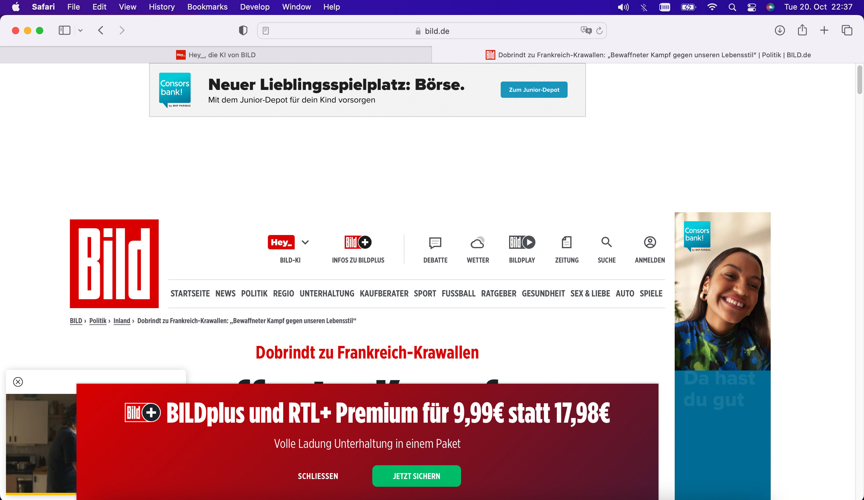Open the Wetter cloud icon

478,243
